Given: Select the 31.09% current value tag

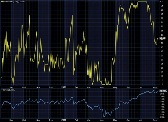Looking at the screenshot, I should coord(163,91).
